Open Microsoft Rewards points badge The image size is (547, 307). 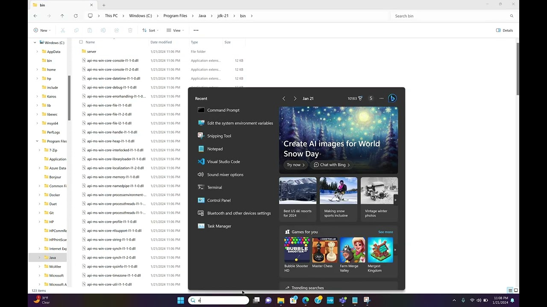355,98
